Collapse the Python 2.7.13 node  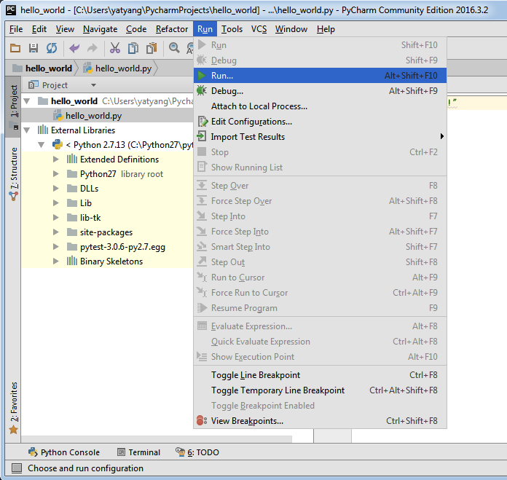click(x=41, y=145)
